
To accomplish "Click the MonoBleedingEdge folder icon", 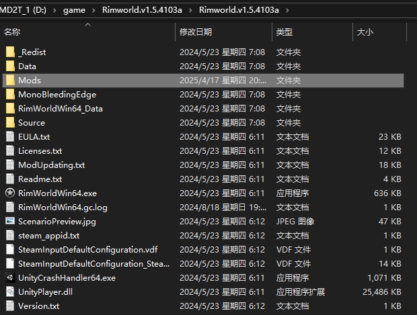I will 10,94.
